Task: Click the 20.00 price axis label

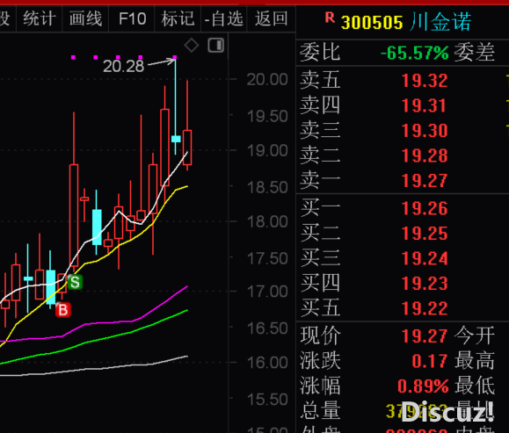Action: click(267, 79)
